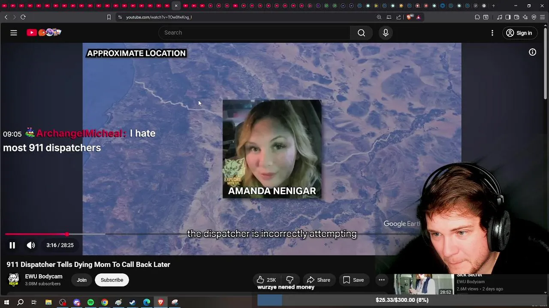Open EWU Bodycam channel name link
This screenshot has width=549, height=308.
click(x=43, y=276)
